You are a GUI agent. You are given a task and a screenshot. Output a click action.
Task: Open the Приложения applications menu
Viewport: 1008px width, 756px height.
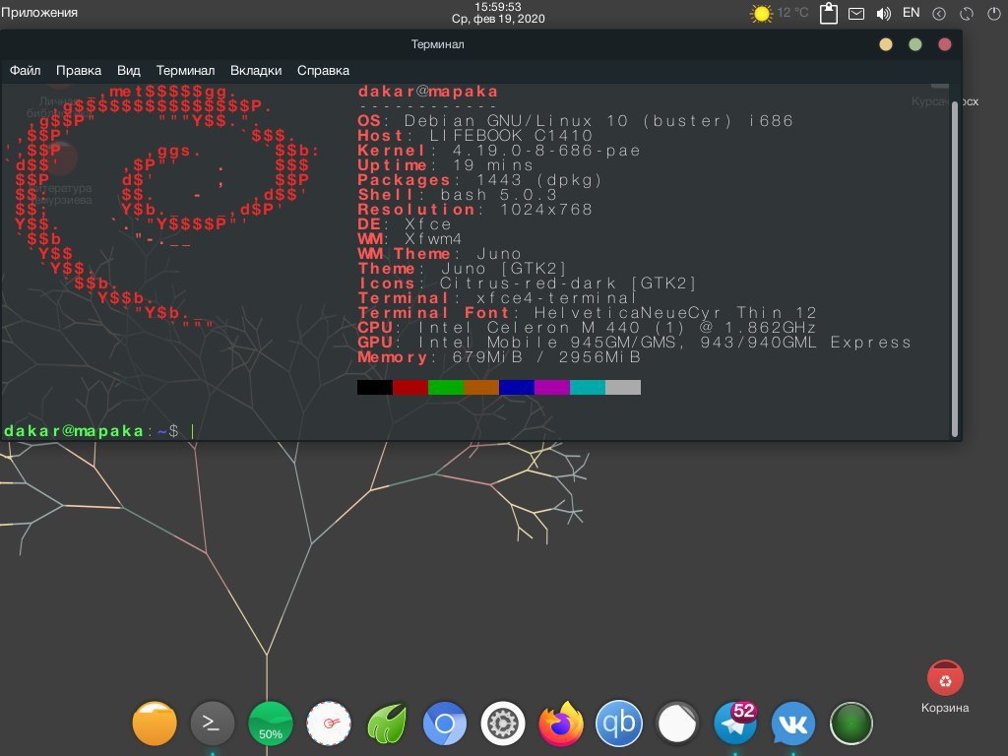[39, 12]
